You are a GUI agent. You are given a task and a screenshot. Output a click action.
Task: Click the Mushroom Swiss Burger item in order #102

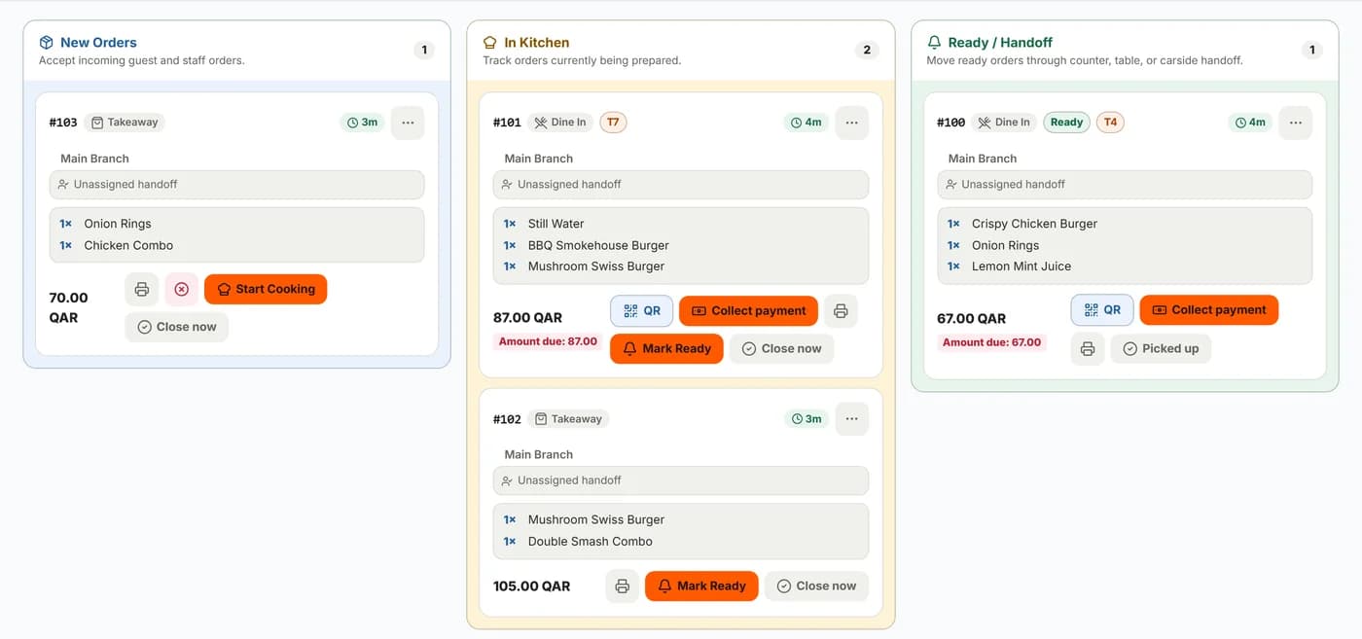[596, 520]
